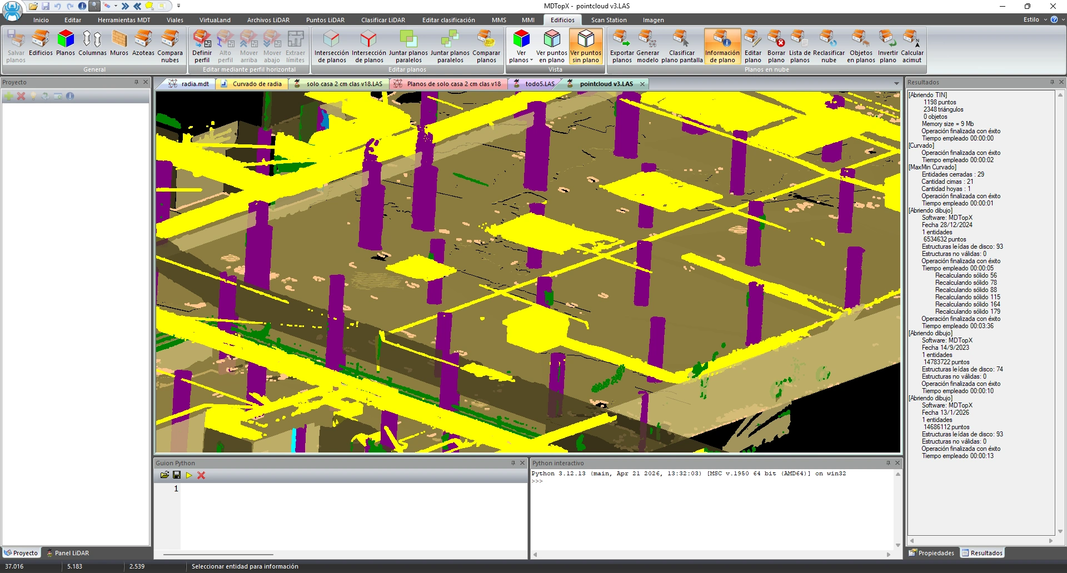Screen dimensions: 1067x573
Task: Close the pointcloud v3.LAS document tab
Action: tap(642, 84)
